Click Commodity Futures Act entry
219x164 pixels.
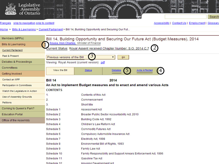click(96, 129)
